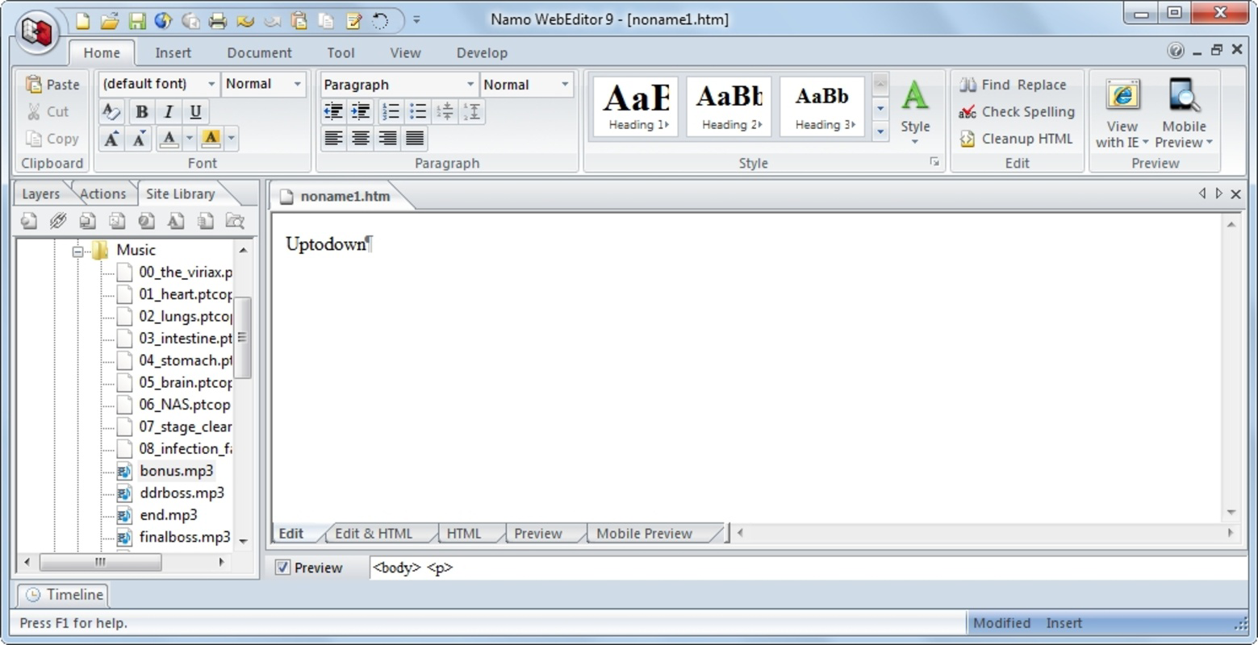Switch to the Actions panel tab

click(102, 194)
